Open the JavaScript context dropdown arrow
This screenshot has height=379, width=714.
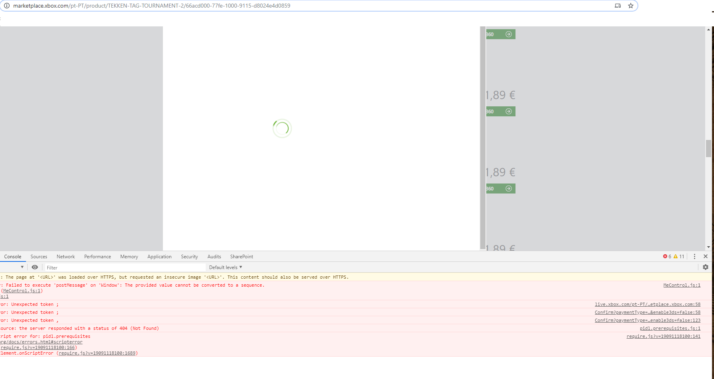pyautogui.click(x=22, y=267)
